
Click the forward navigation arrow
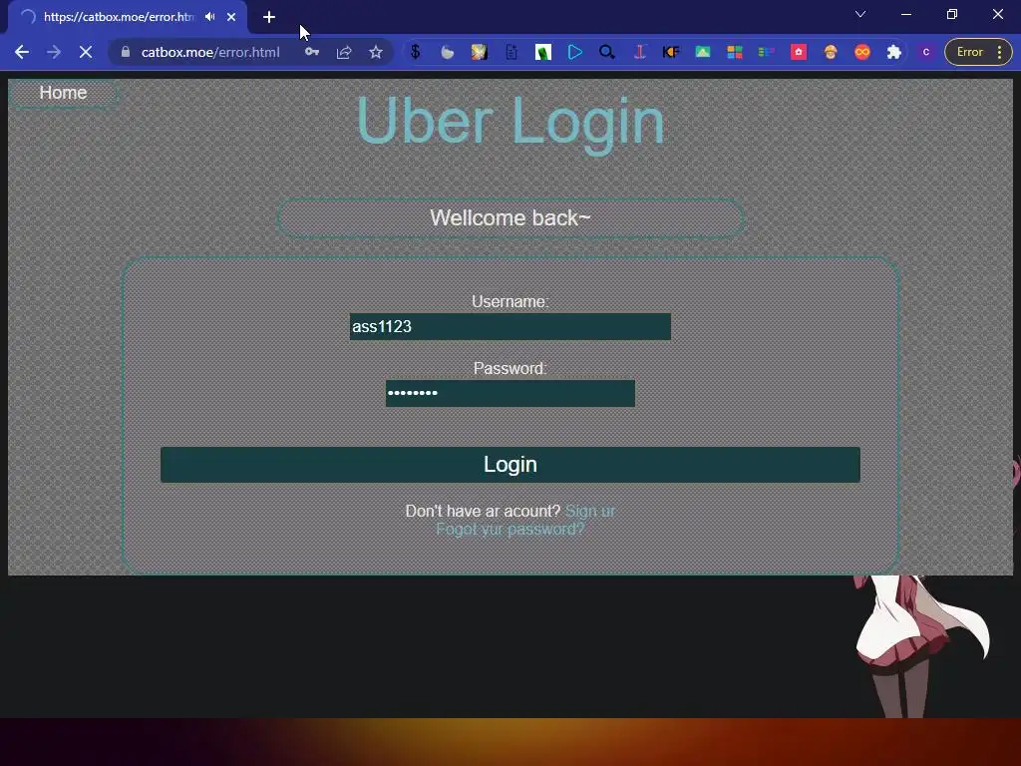(54, 52)
